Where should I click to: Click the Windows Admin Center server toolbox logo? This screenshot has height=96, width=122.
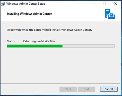[110, 14]
